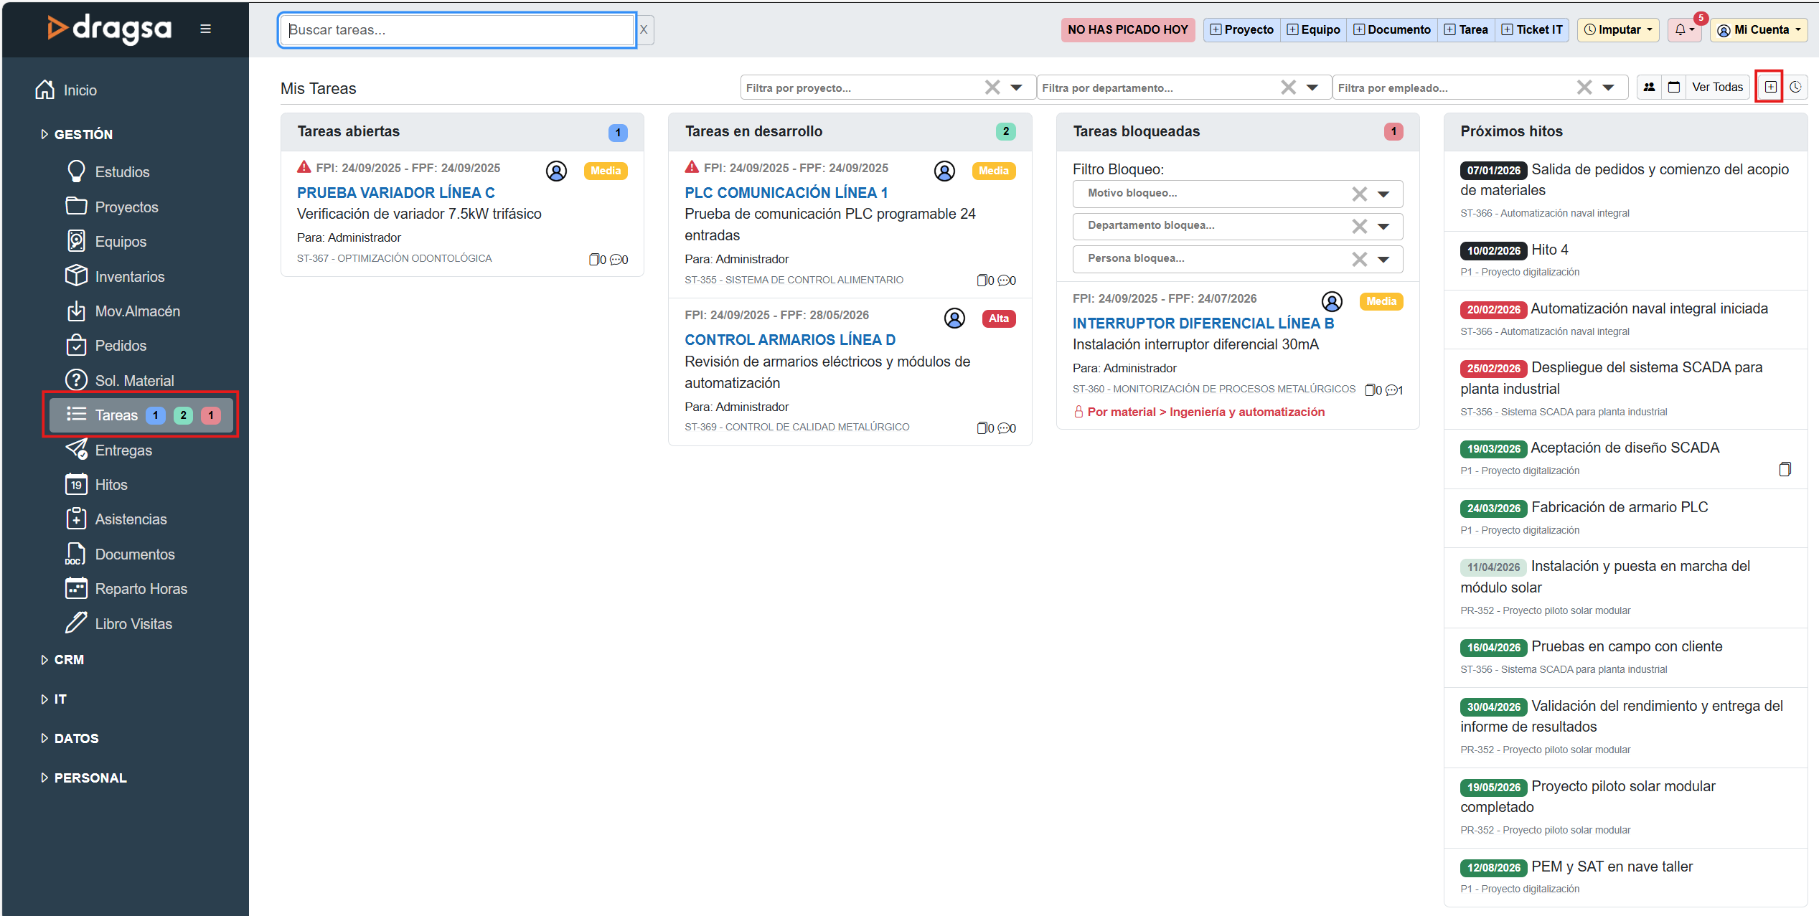Click the hamburger menu icon beside logo
Viewport: 1819px width, 916px height.
pos(205,29)
